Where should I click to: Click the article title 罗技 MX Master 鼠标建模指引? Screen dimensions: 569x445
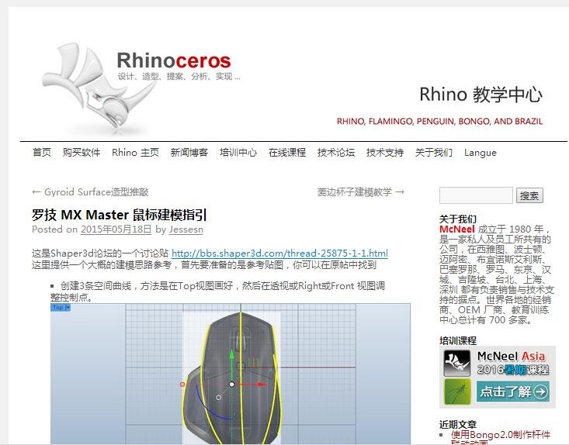(x=120, y=215)
